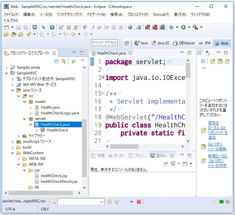Click the pin console icon
This screenshot has width=235, height=215.
166,164
